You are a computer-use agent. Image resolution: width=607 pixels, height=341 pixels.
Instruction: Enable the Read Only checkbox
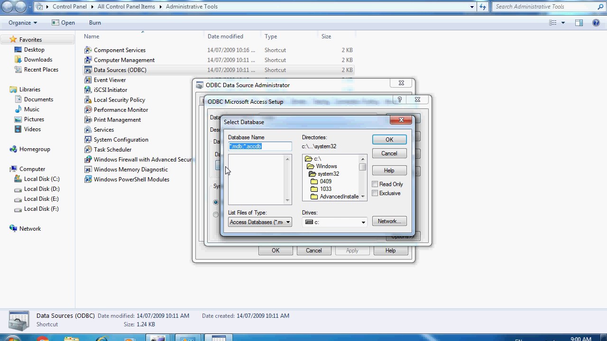click(x=375, y=184)
